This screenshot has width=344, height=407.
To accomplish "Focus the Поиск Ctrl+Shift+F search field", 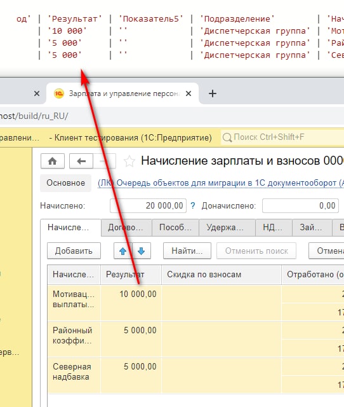I will [x=282, y=137].
